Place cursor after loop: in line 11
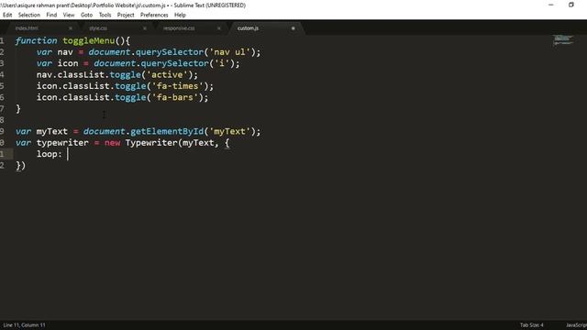The height and width of the screenshot is (330, 587). tap(68, 154)
